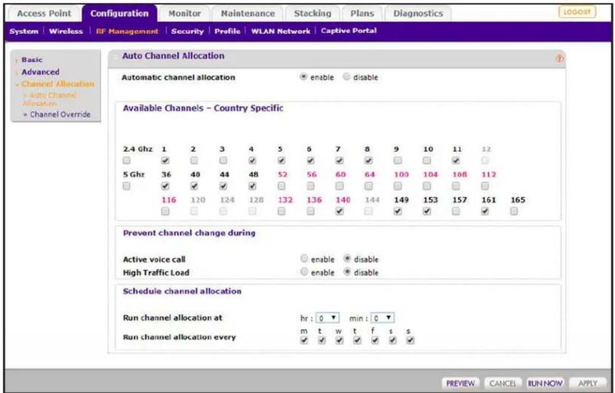Select disable for Automatic channel allocation

point(346,77)
